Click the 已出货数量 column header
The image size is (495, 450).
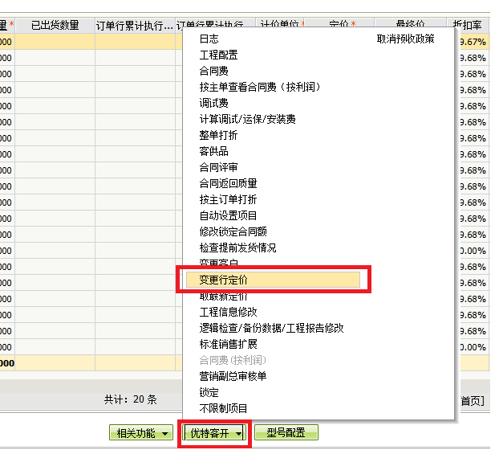tap(55, 25)
